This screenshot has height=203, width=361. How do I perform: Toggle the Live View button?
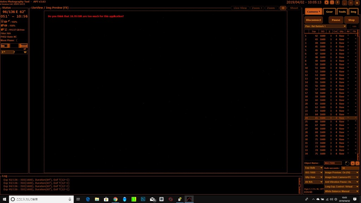click(x=240, y=8)
